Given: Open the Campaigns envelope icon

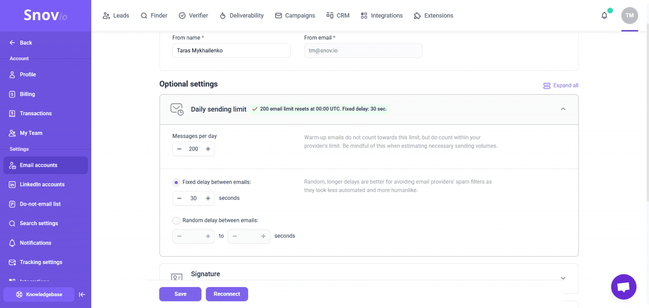Looking at the screenshot, I should (278, 15).
